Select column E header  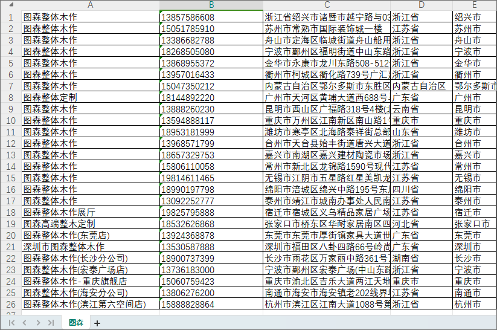pyautogui.click(x=475, y=5)
